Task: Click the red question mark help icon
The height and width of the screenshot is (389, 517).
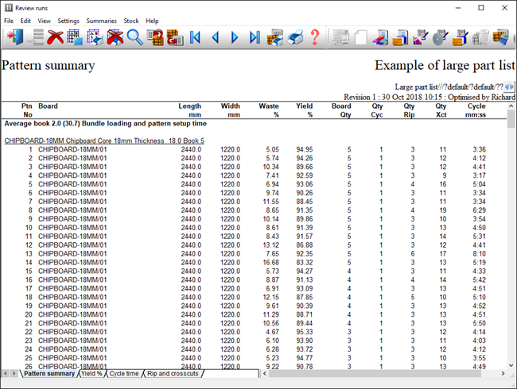Action: 315,37
